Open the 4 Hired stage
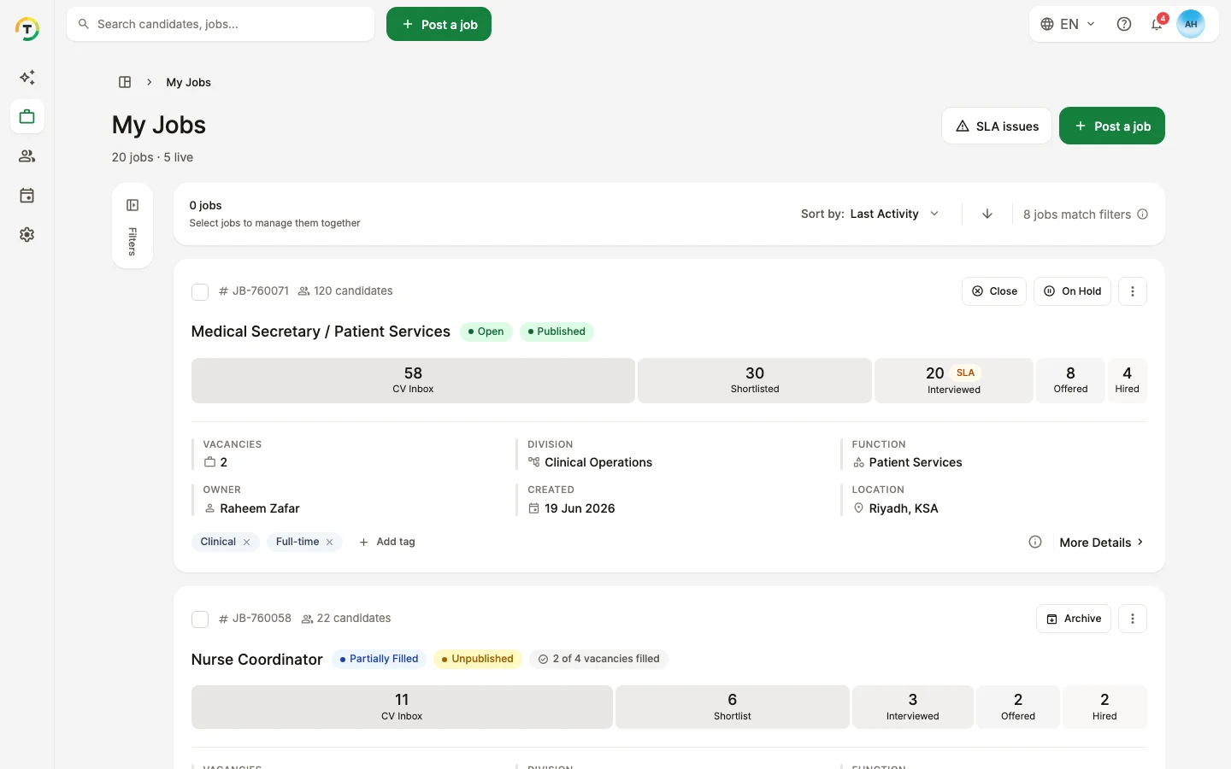The height and width of the screenshot is (769, 1231). 1127,380
